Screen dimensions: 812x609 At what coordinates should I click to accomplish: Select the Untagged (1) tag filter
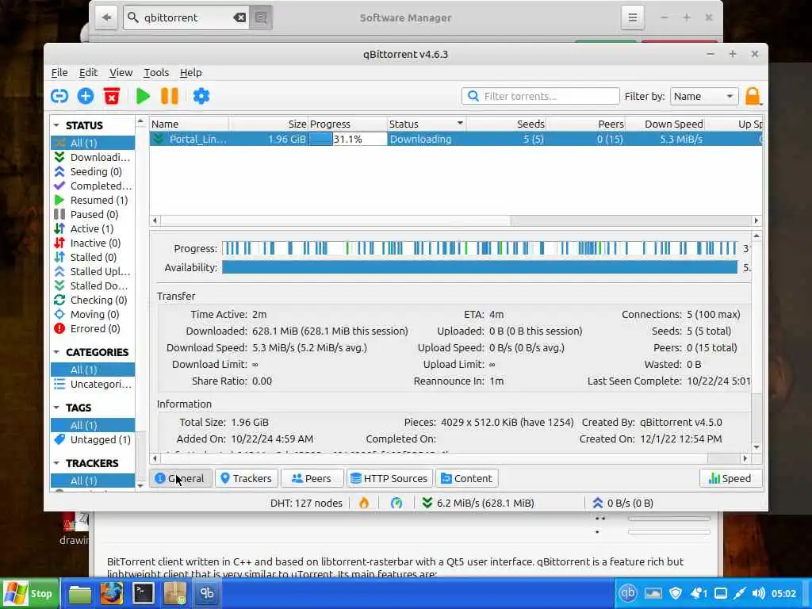(x=93, y=439)
